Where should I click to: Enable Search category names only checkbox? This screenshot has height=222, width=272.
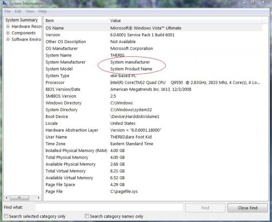tap(87, 216)
